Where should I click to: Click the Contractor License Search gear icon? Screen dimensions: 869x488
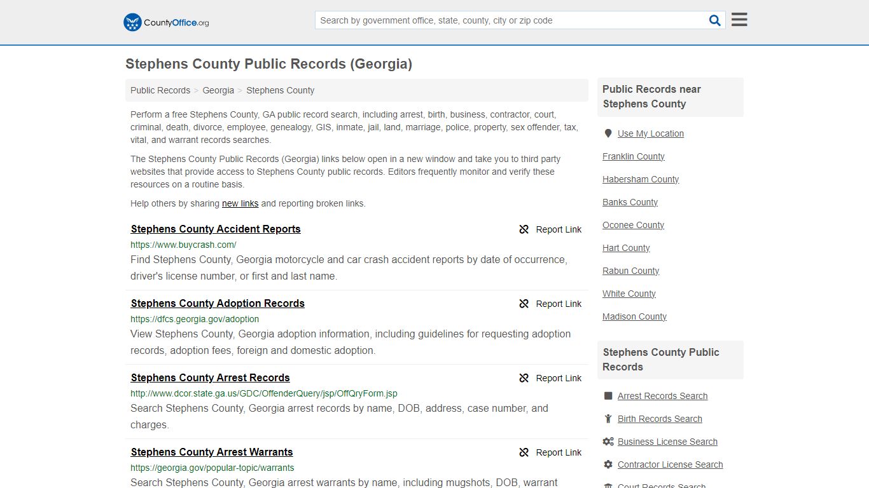coord(608,464)
